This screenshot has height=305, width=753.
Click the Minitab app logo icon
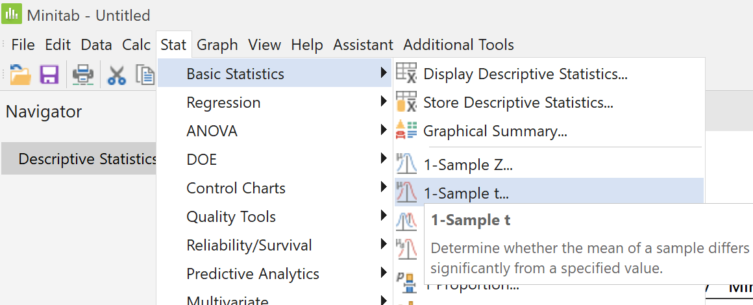[12, 14]
